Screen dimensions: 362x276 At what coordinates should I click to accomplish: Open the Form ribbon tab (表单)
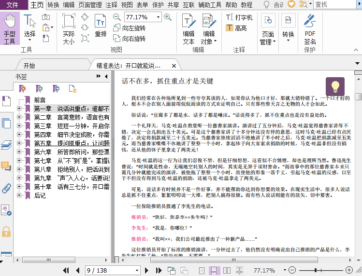click(142, 5)
